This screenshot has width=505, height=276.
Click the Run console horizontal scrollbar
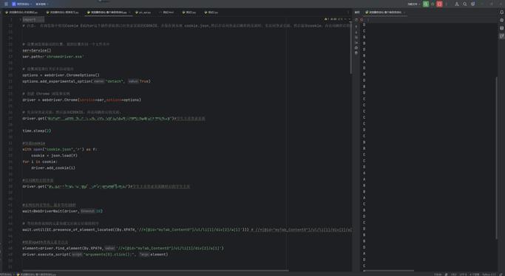point(388,271)
